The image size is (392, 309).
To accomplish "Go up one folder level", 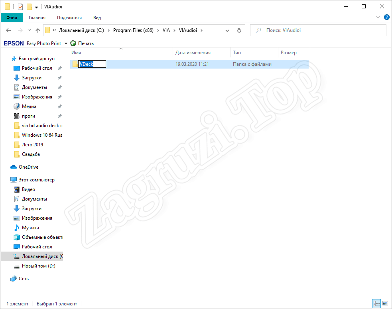I will pyautogui.click(x=38, y=30).
